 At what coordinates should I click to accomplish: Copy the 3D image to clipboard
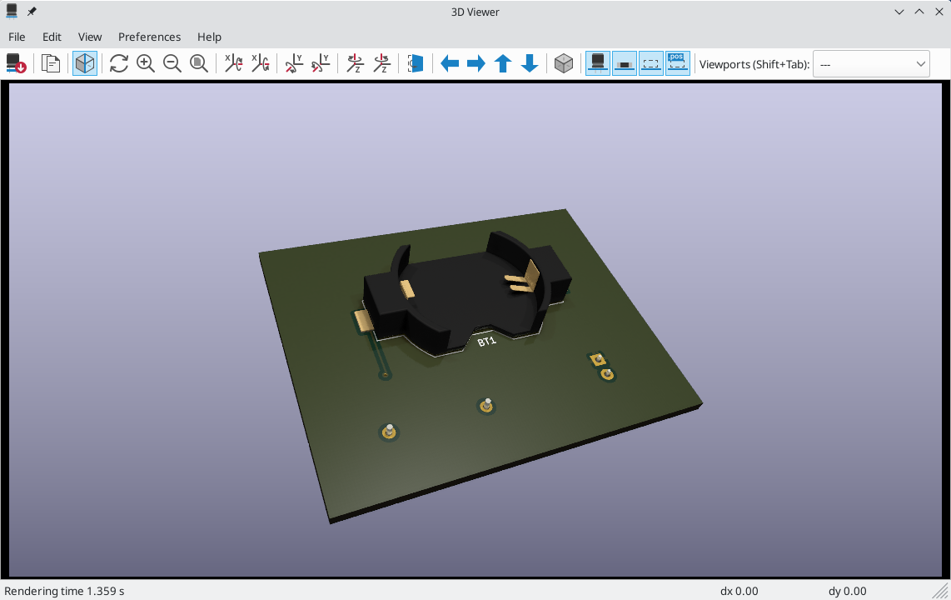[x=50, y=63]
